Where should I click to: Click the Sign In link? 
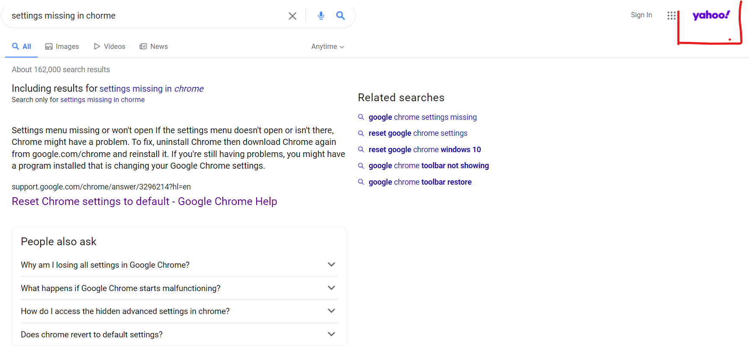click(641, 15)
